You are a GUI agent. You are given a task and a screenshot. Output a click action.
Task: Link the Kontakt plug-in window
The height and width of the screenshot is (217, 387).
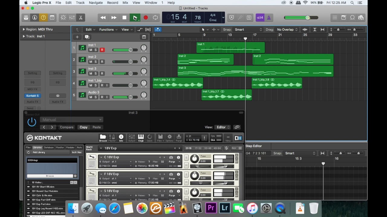click(x=237, y=127)
